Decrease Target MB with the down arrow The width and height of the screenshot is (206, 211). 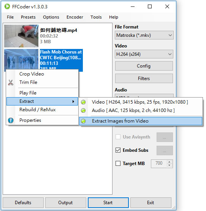[x=170, y=165]
